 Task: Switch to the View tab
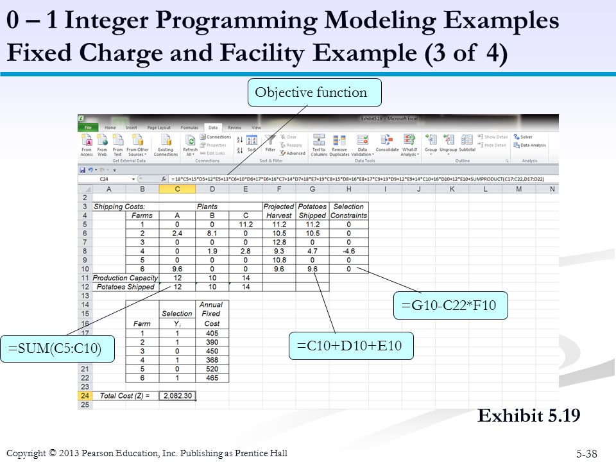point(256,127)
